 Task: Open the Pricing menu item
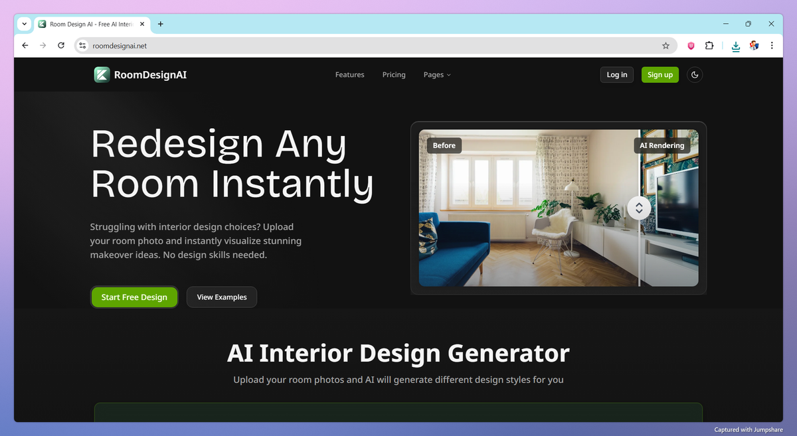394,74
